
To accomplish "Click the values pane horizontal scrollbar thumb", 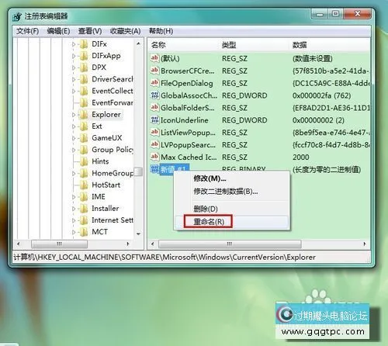I will point(230,244).
